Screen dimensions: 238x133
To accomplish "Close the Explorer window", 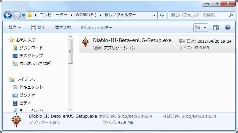I will coord(228,4).
